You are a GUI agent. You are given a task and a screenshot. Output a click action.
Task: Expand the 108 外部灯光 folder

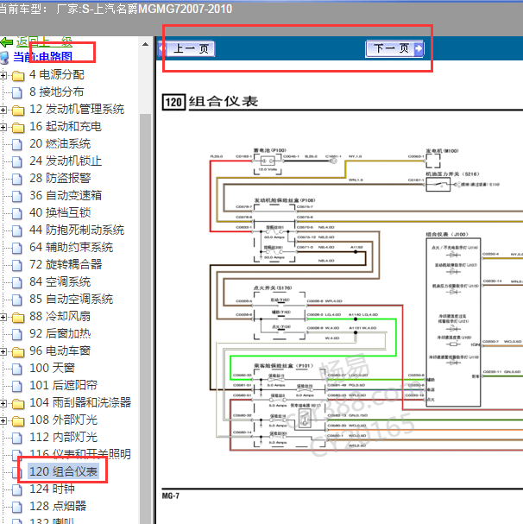coord(3,420)
